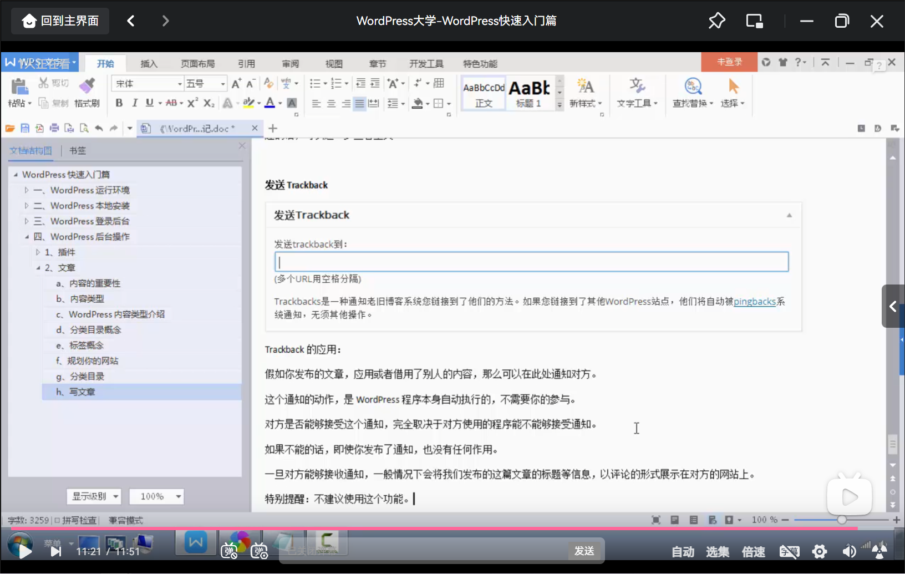Click the Paste clipboard icon
This screenshot has height=574, width=905.
(19, 87)
